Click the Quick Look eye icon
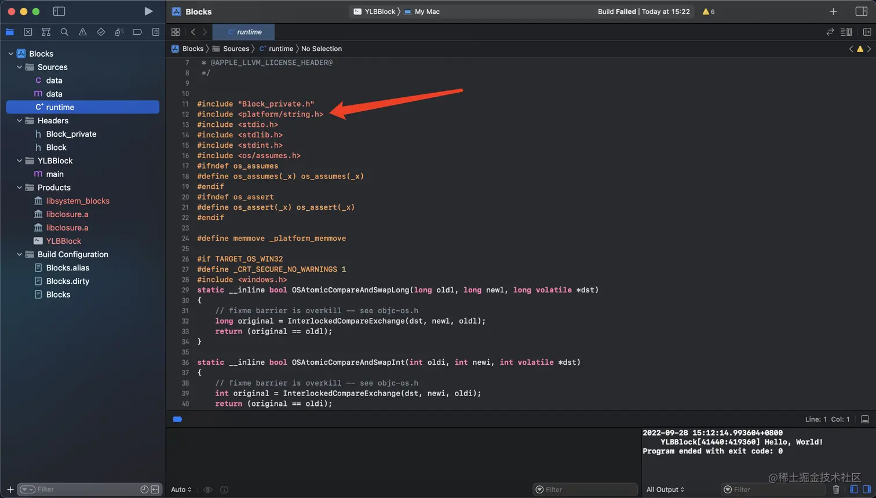Screen dimensions: 876x498 208,489
